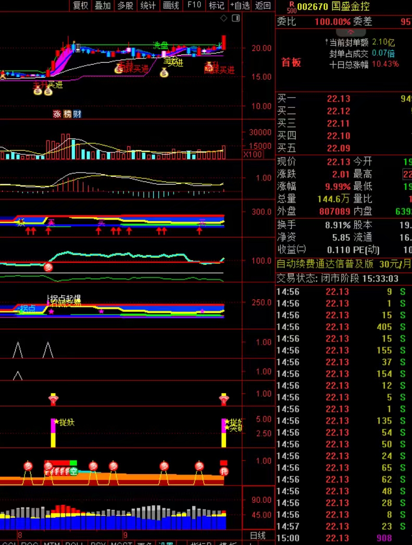Select the 买二 bid row at 22.12
The height and width of the screenshot is (545, 412).
[x=344, y=111]
